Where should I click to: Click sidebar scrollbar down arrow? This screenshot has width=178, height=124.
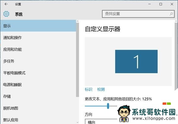[x=77, y=122]
